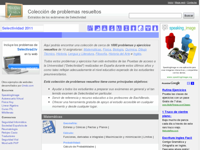This screenshot has width=200, height=150.
Task: Follow the Historia link in intro
Action: pos(61,54)
